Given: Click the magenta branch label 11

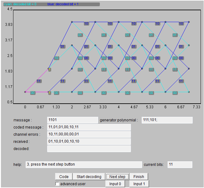Looking at the screenshot, I should (x=39, y=81).
